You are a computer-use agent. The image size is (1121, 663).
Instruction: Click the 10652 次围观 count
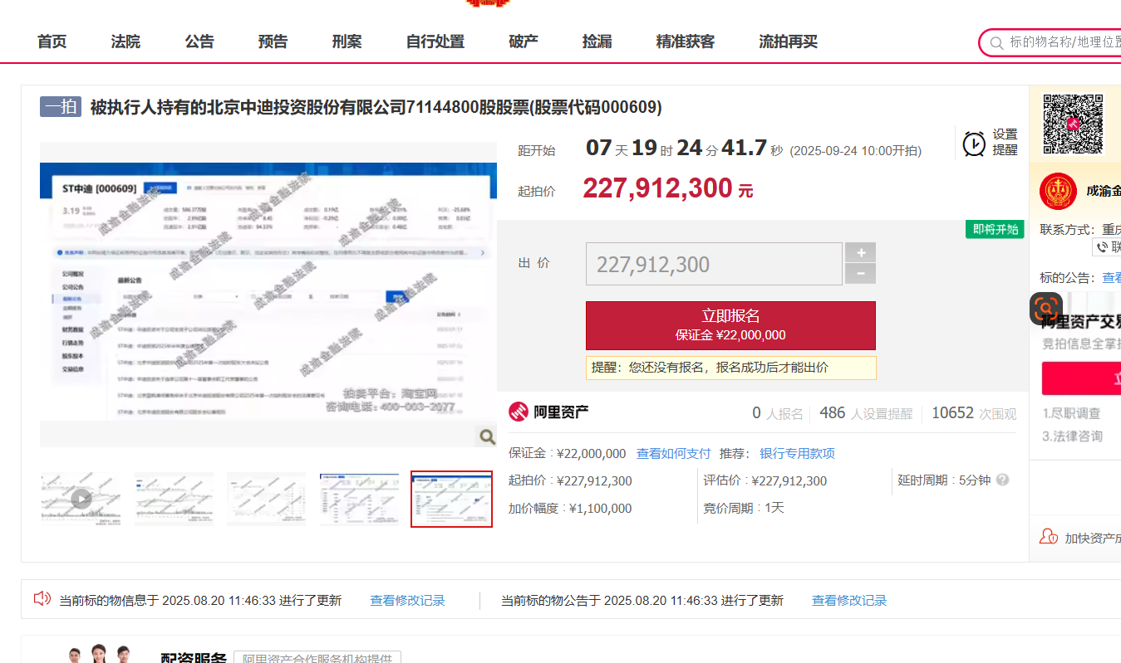pyautogui.click(x=974, y=413)
